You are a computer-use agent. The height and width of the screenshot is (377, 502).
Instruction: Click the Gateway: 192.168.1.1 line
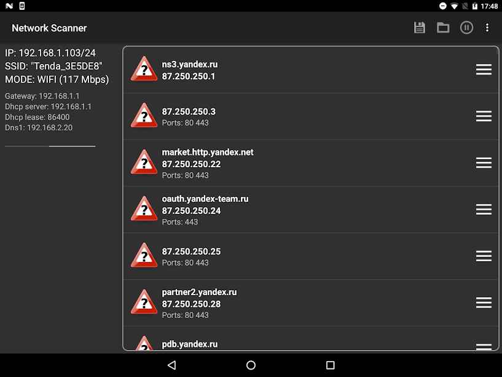tap(42, 96)
